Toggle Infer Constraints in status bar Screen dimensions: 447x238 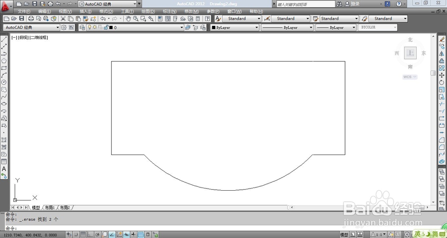69,234
